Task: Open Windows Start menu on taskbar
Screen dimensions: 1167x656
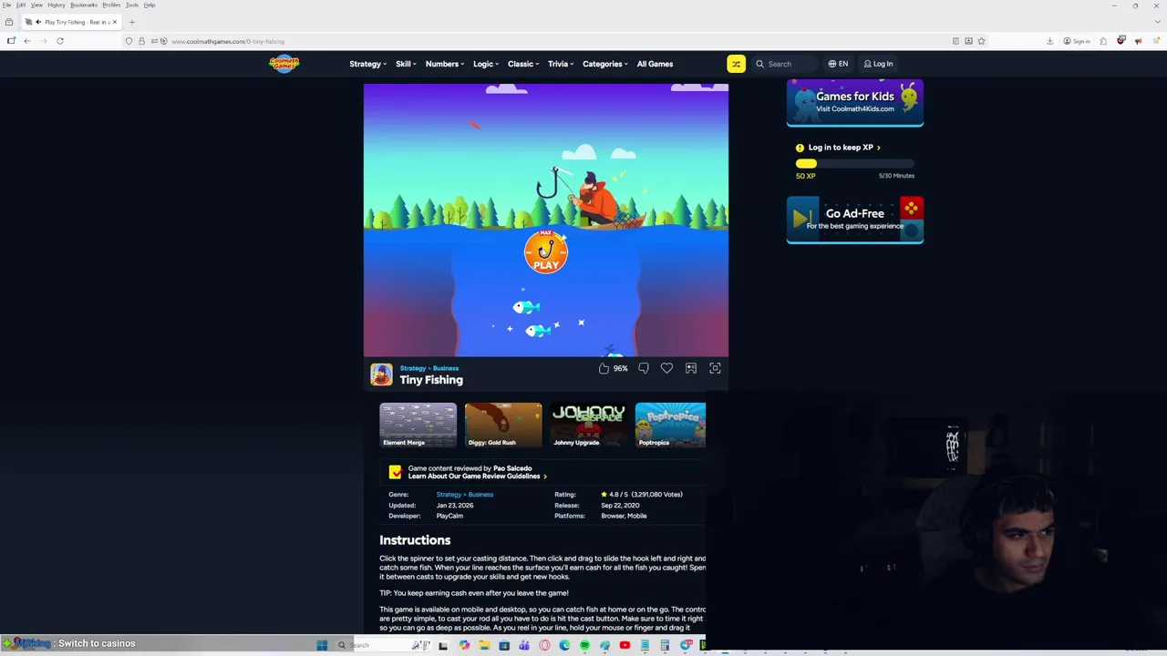Action: point(322,645)
